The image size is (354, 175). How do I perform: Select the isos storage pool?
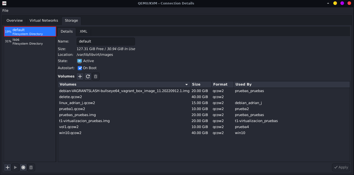tap(30, 41)
